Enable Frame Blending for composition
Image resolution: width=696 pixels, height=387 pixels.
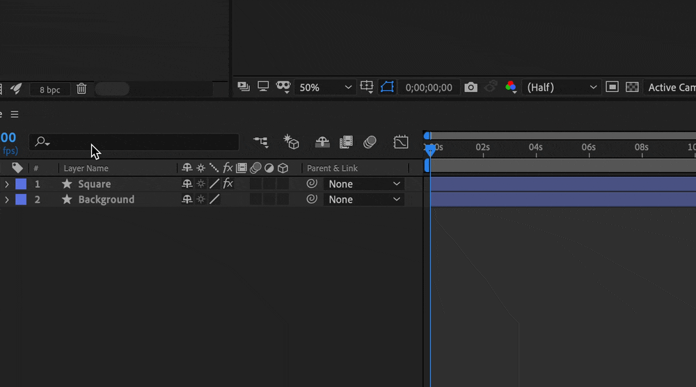tap(346, 142)
